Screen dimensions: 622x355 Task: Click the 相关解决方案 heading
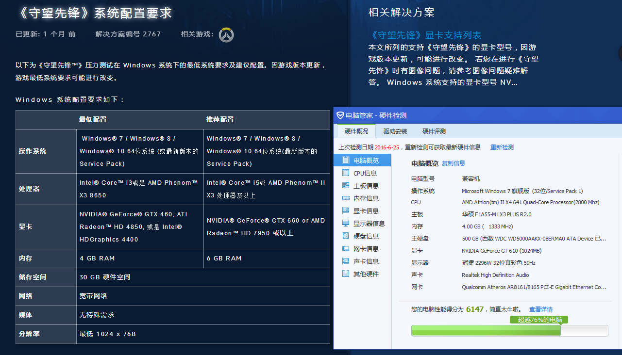(402, 13)
